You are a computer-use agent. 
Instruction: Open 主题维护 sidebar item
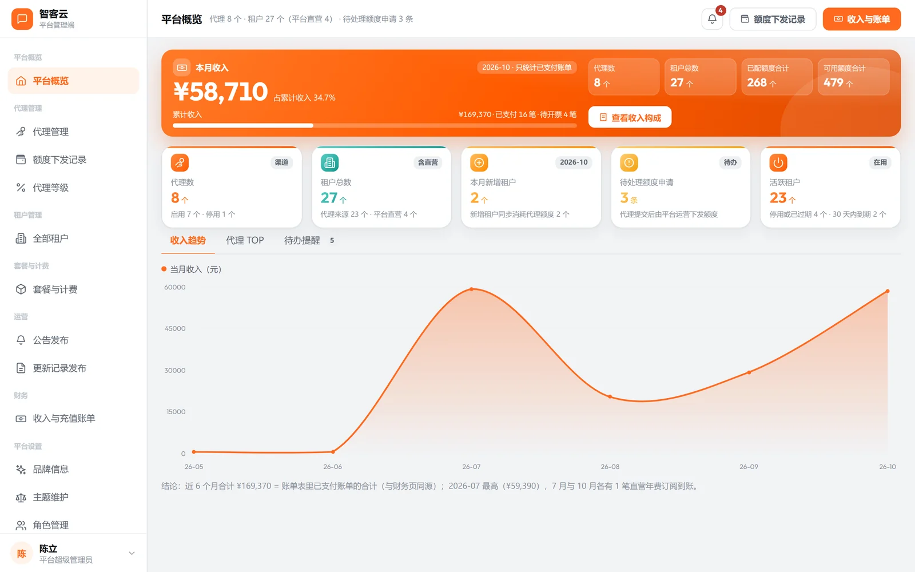(x=73, y=498)
